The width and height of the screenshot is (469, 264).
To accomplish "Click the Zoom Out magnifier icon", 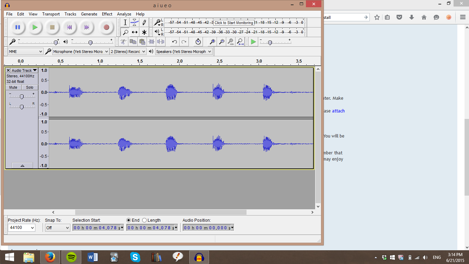I will coord(222,42).
